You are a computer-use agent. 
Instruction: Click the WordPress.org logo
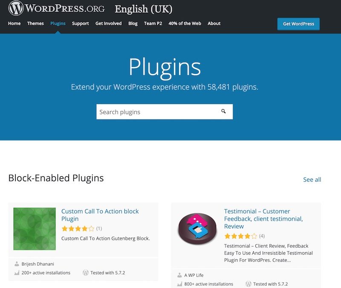(x=56, y=8)
